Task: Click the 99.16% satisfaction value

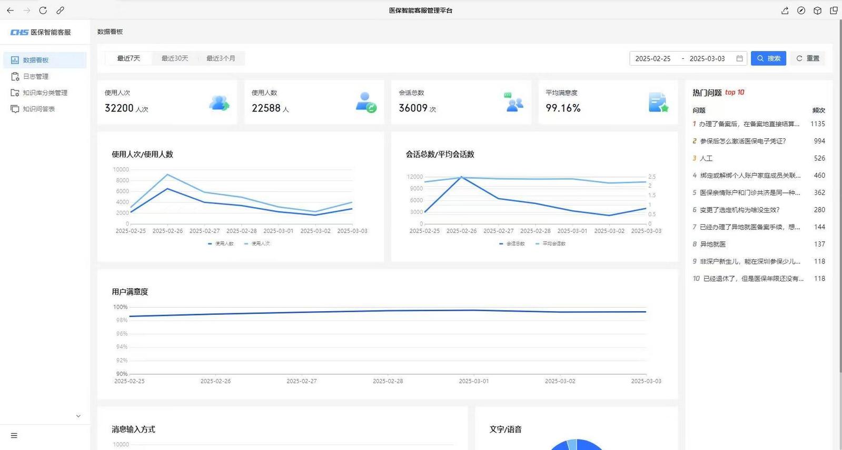Action: pyautogui.click(x=563, y=108)
